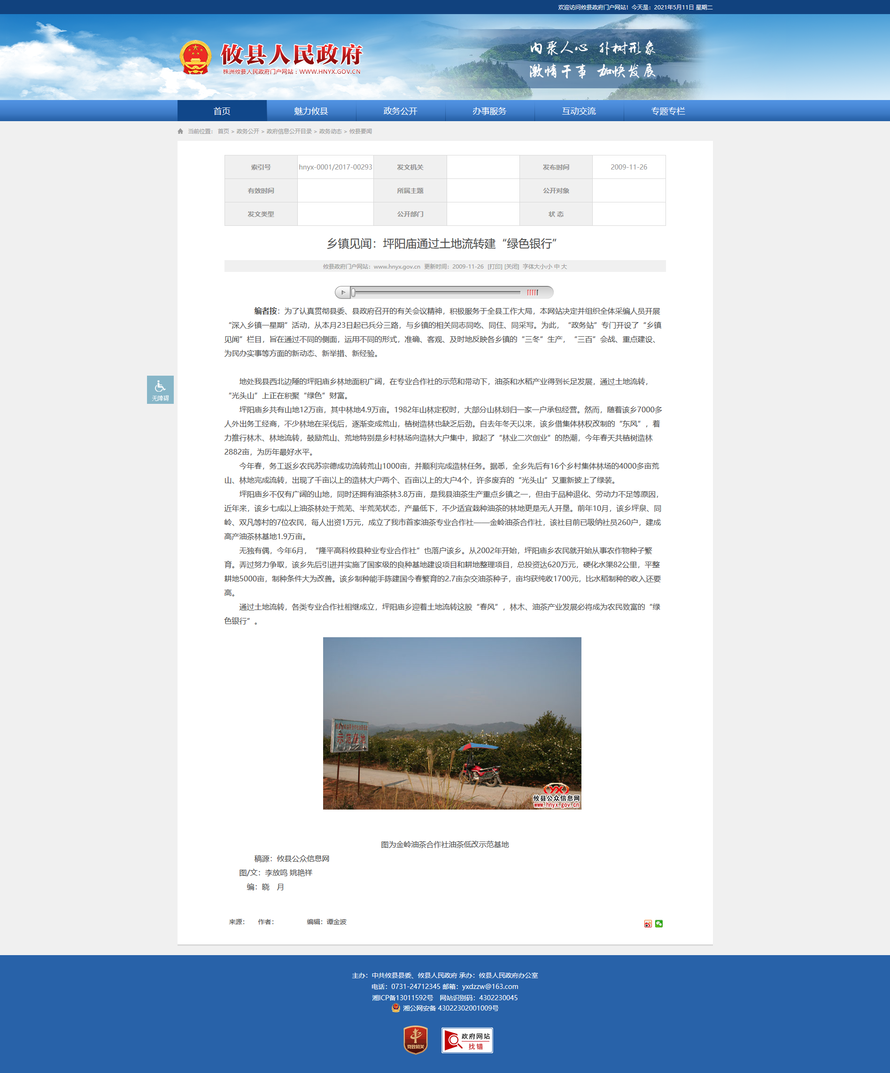Click the national emblem logo in header
The width and height of the screenshot is (890, 1073).
point(196,57)
